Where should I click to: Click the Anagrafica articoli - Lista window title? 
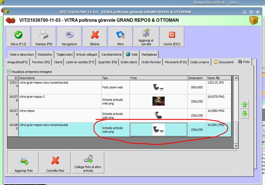216,3
